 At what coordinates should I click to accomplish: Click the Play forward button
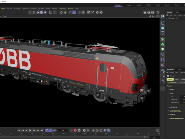[x=30, y=131]
